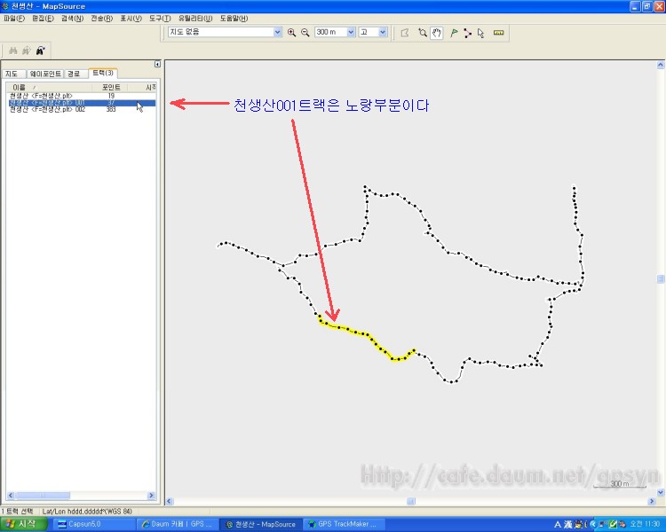Screen dimensions: 666x532
Task: Switch to the 경로 tab
Action: pos(75,74)
